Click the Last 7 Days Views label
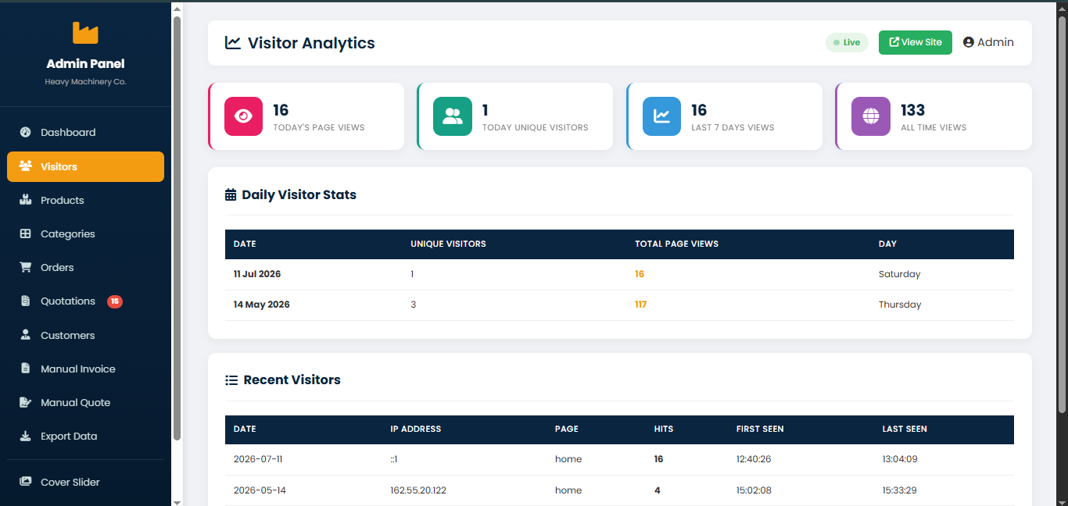This screenshot has height=506, width=1068. pos(733,127)
